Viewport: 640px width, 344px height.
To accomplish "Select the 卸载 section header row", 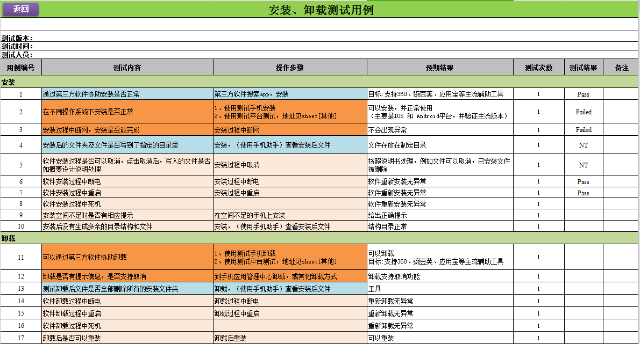I will [319, 238].
